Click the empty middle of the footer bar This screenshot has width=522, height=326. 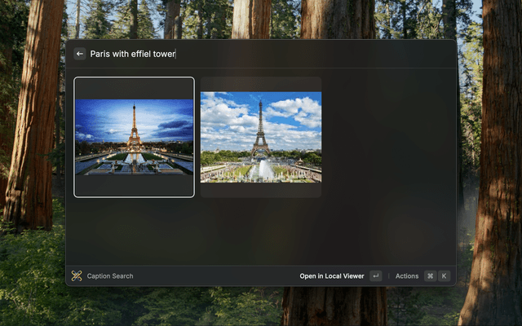(212, 276)
